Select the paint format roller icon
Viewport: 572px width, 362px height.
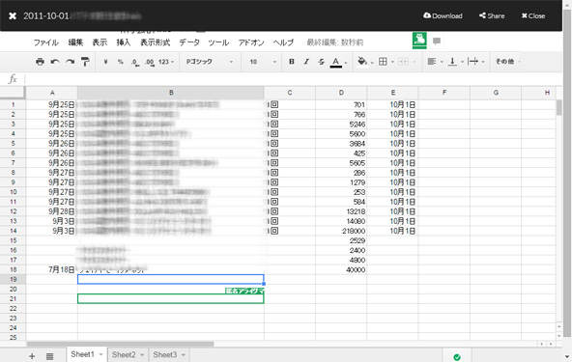[85, 62]
